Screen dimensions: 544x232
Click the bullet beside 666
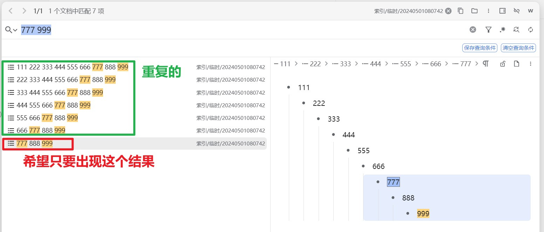[x=363, y=166]
